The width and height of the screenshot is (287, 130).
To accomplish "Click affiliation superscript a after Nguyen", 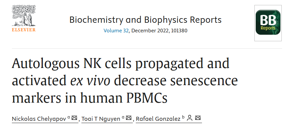I will [x=123, y=117].
